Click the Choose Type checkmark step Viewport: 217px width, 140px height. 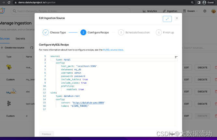pyautogui.click(x=46, y=33)
